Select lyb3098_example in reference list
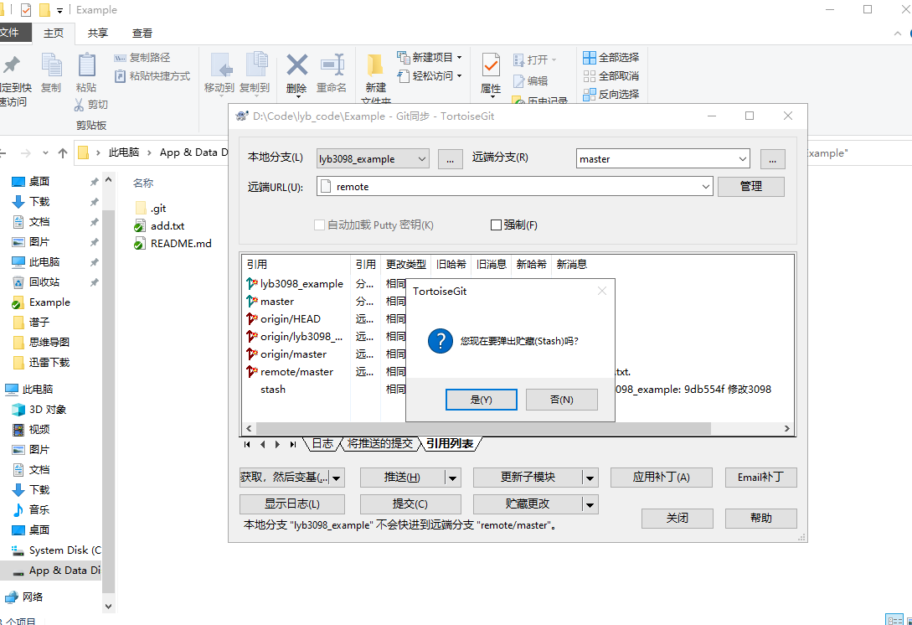The height and width of the screenshot is (625, 912). click(301, 284)
